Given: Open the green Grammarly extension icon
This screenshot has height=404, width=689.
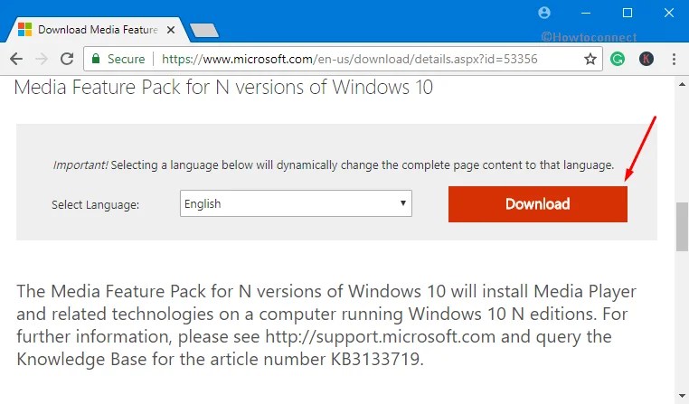Looking at the screenshot, I should 618,59.
